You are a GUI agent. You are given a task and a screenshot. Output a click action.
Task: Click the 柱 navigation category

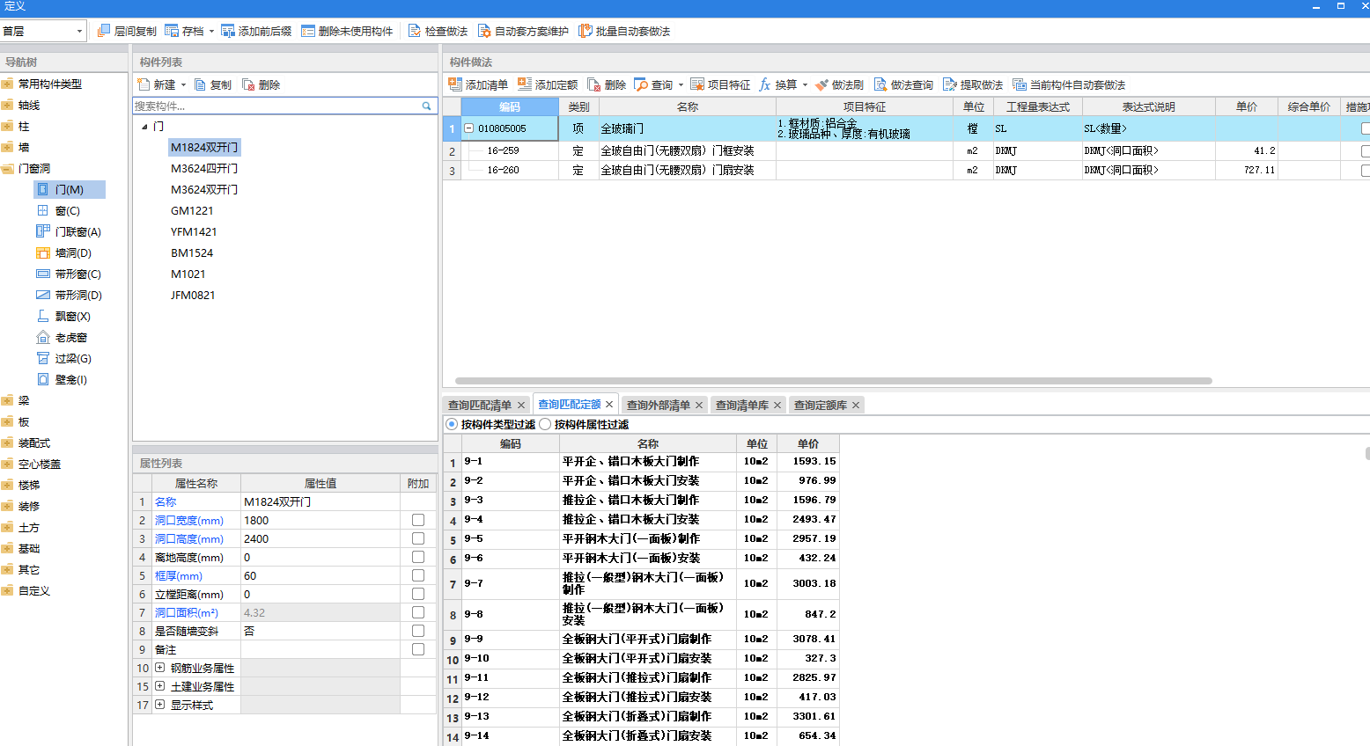coord(24,126)
